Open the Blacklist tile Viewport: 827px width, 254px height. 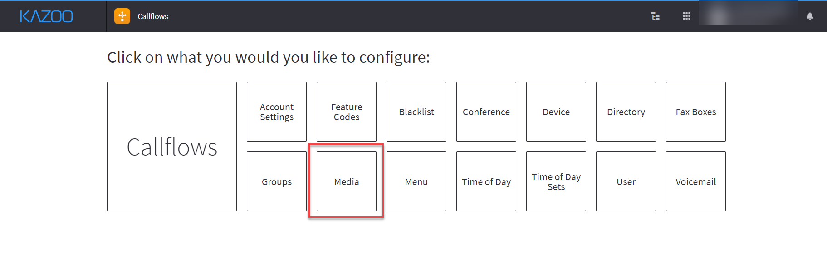click(x=416, y=112)
